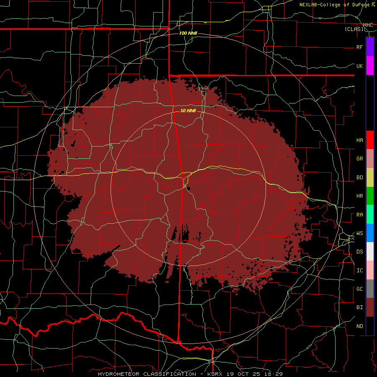The height and width of the screenshot is (377, 377).
Task: Click the 'DS' legend label
Action: tap(360, 252)
